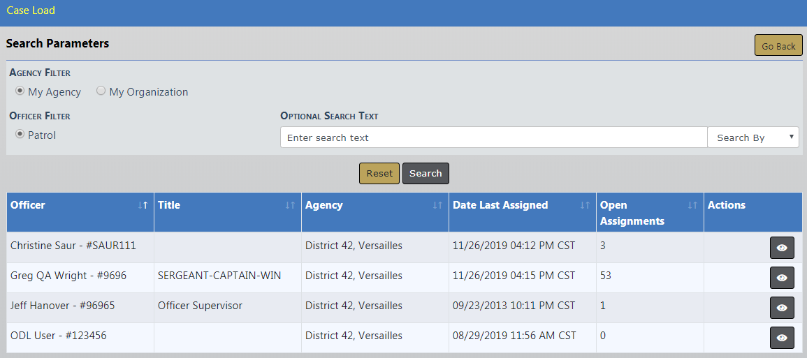
Task: Open ODL User's case load view
Action: click(x=782, y=338)
